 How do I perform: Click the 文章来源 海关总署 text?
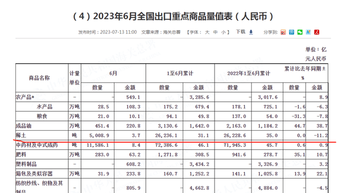pyautogui.click(x=161, y=32)
